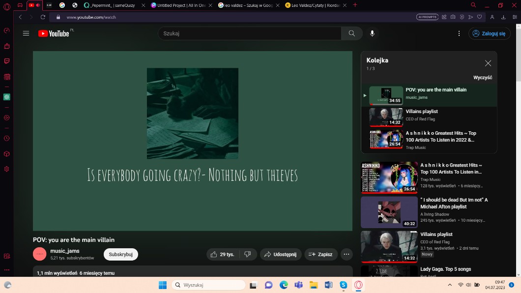Viewport: 521px width, 293px height.
Task: Reload the page with the refresh icon
Action: (43, 17)
